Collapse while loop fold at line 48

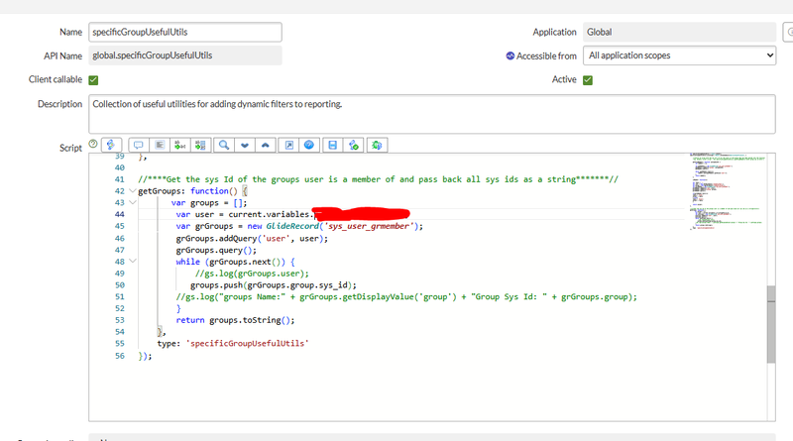[x=133, y=262]
